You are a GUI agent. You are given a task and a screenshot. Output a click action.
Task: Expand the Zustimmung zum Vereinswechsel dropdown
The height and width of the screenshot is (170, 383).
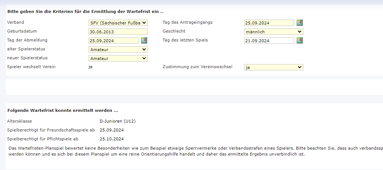tap(273, 67)
